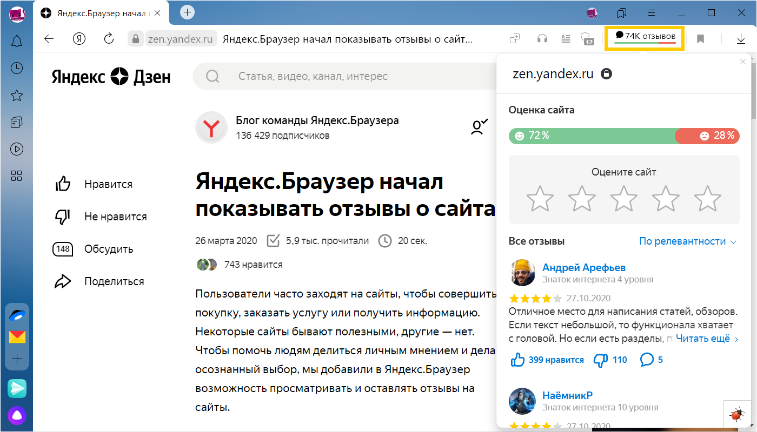Open services grid icon in sidebar
757x432 pixels.
coord(17,175)
